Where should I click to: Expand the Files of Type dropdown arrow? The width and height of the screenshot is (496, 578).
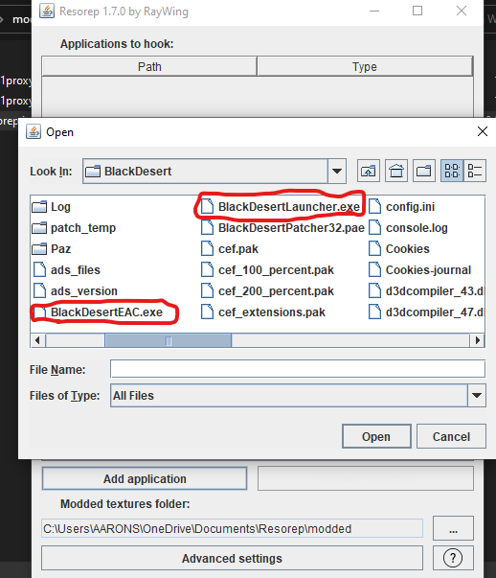pyautogui.click(x=477, y=396)
